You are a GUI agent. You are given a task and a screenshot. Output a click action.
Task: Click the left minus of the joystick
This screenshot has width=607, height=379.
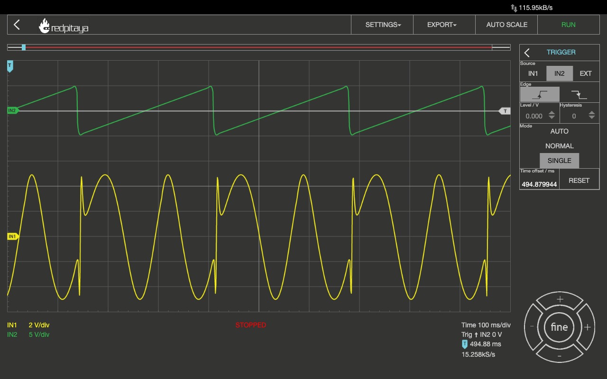point(532,327)
